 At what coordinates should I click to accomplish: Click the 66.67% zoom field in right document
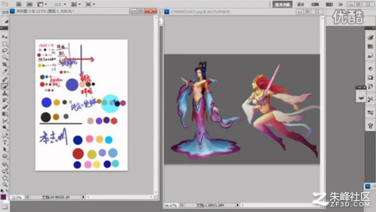point(171,205)
